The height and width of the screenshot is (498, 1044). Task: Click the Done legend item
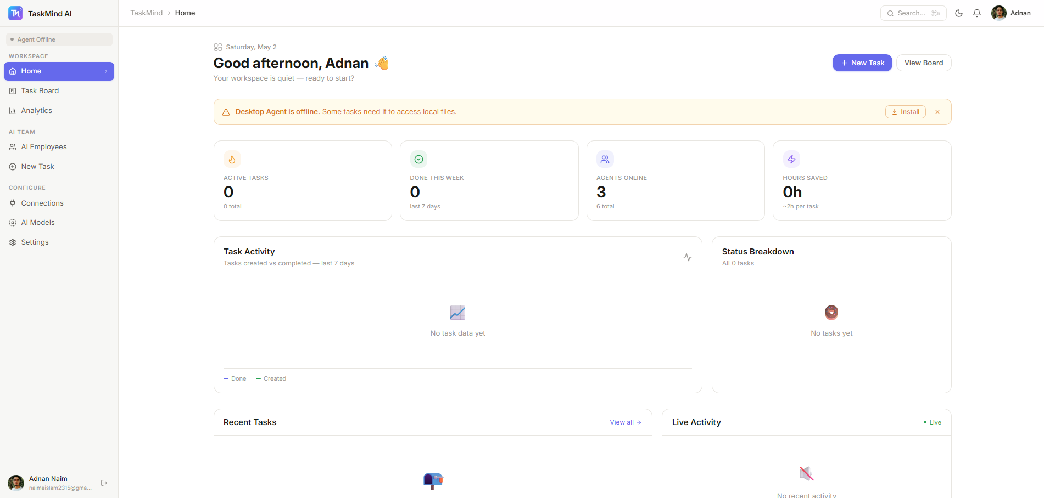click(x=235, y=378)
